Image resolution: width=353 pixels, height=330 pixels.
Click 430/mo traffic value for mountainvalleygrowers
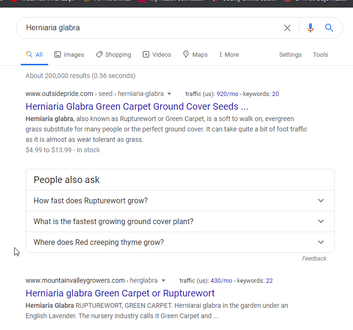(221, 281)
